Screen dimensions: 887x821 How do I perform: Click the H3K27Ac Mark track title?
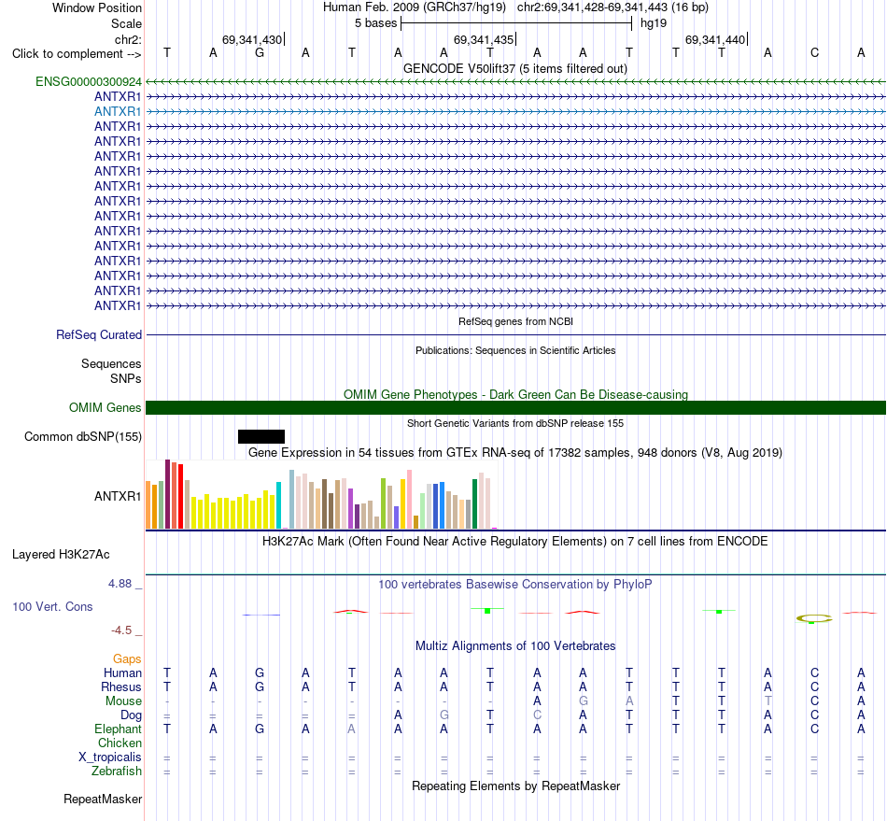pos(515,541)
